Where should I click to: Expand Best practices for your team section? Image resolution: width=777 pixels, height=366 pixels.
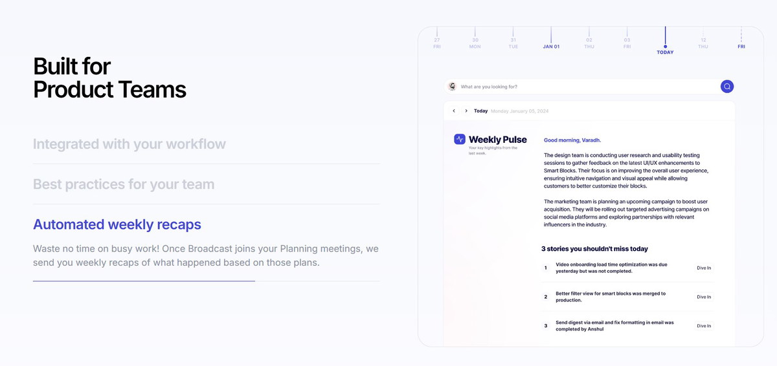[124, 184]
